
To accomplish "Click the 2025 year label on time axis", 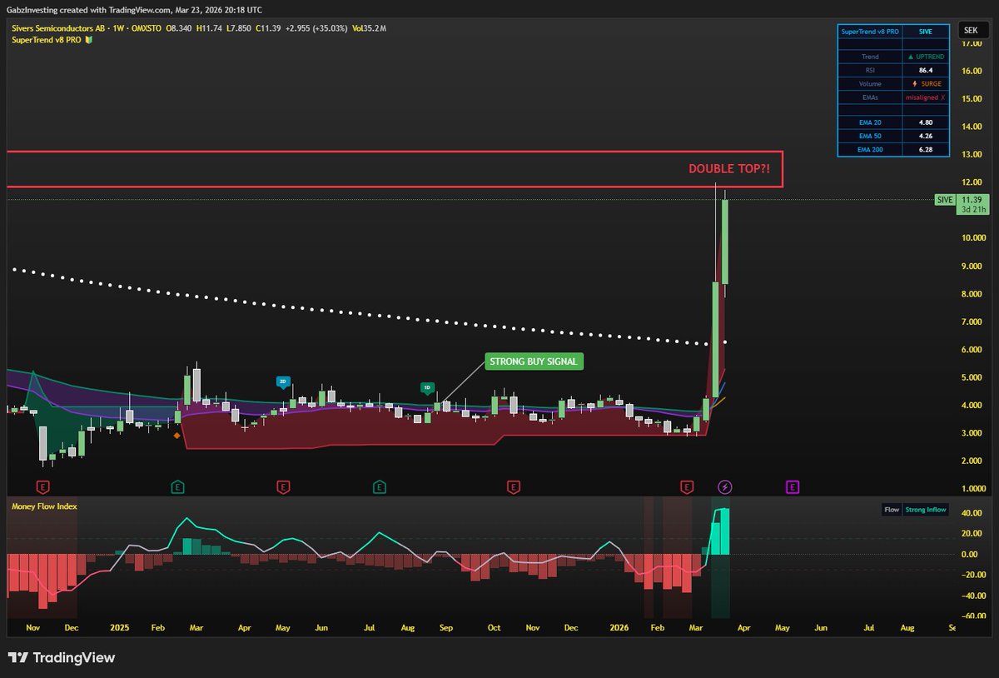I will (120, 626).
